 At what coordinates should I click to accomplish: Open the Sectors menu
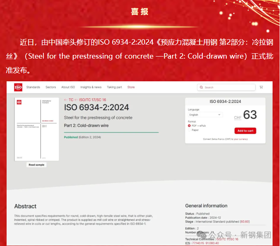point(51,87)
